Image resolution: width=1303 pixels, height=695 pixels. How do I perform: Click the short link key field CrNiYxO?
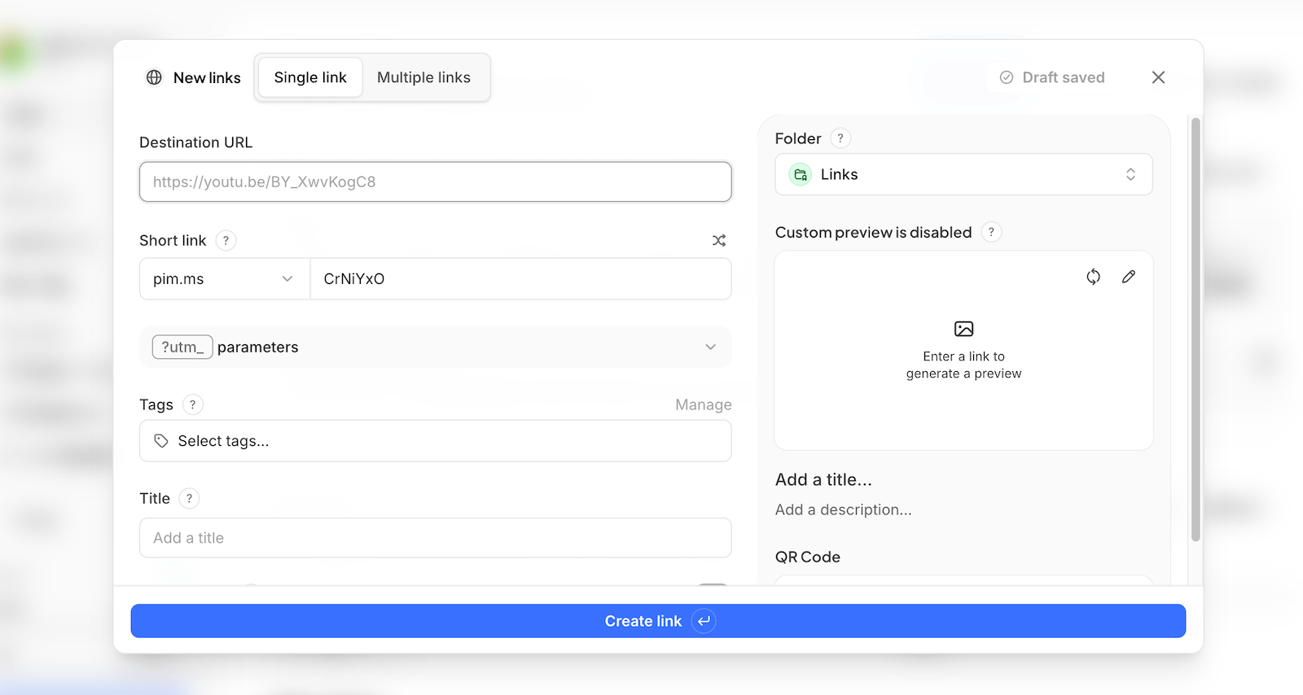pos(520,279)
